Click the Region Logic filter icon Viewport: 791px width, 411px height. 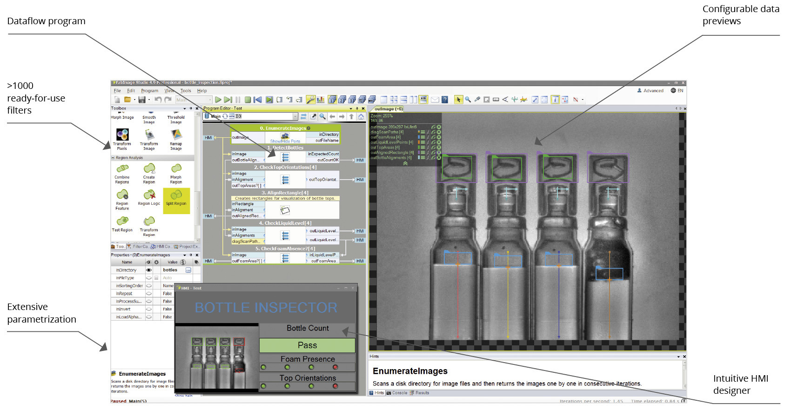149,195
